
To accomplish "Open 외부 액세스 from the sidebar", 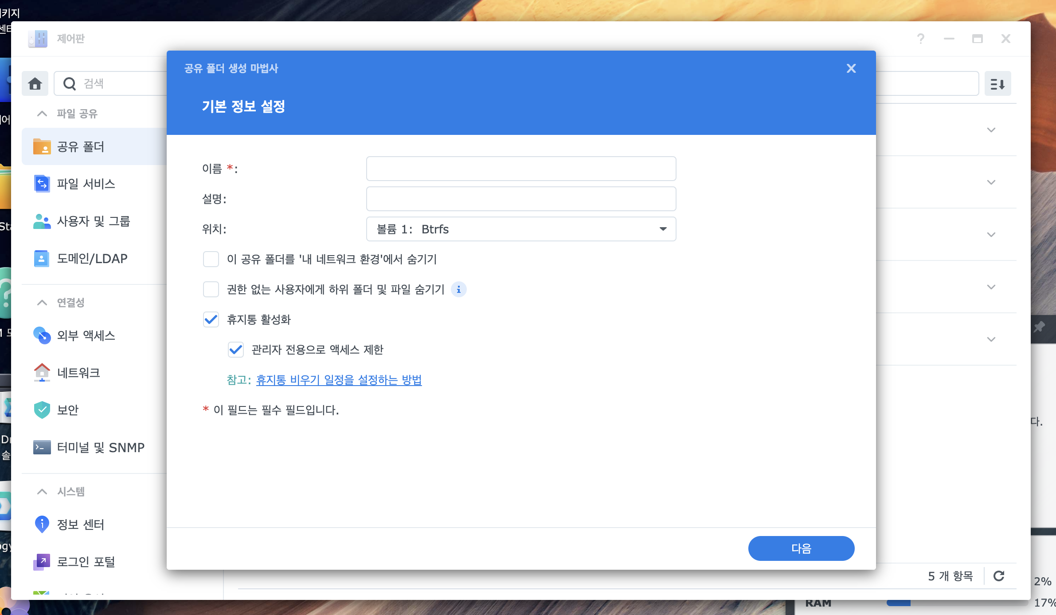I will click(86, 335).
